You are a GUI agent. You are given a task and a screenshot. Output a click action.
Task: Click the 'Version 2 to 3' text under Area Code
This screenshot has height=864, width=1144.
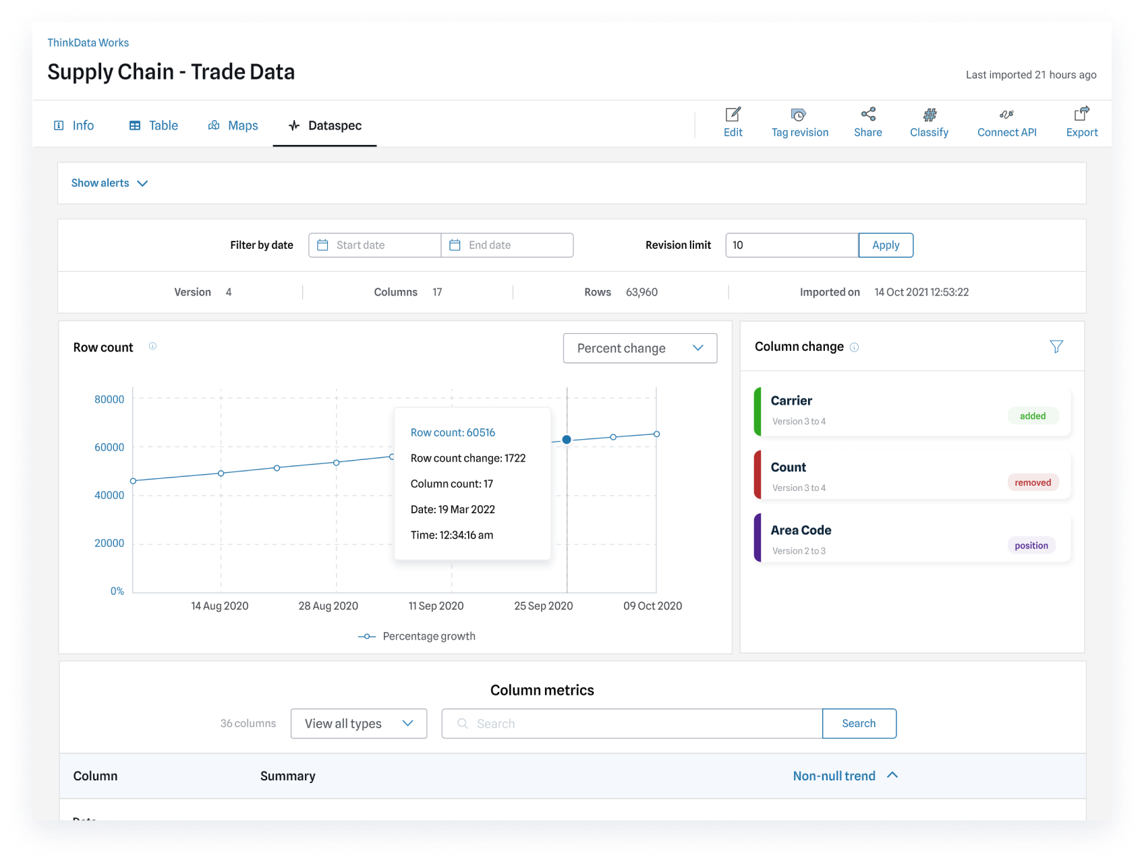coord(799,551)
